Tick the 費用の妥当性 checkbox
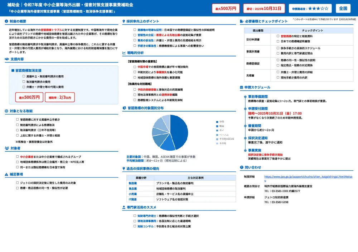358x252 pixels. click(135, 40)
